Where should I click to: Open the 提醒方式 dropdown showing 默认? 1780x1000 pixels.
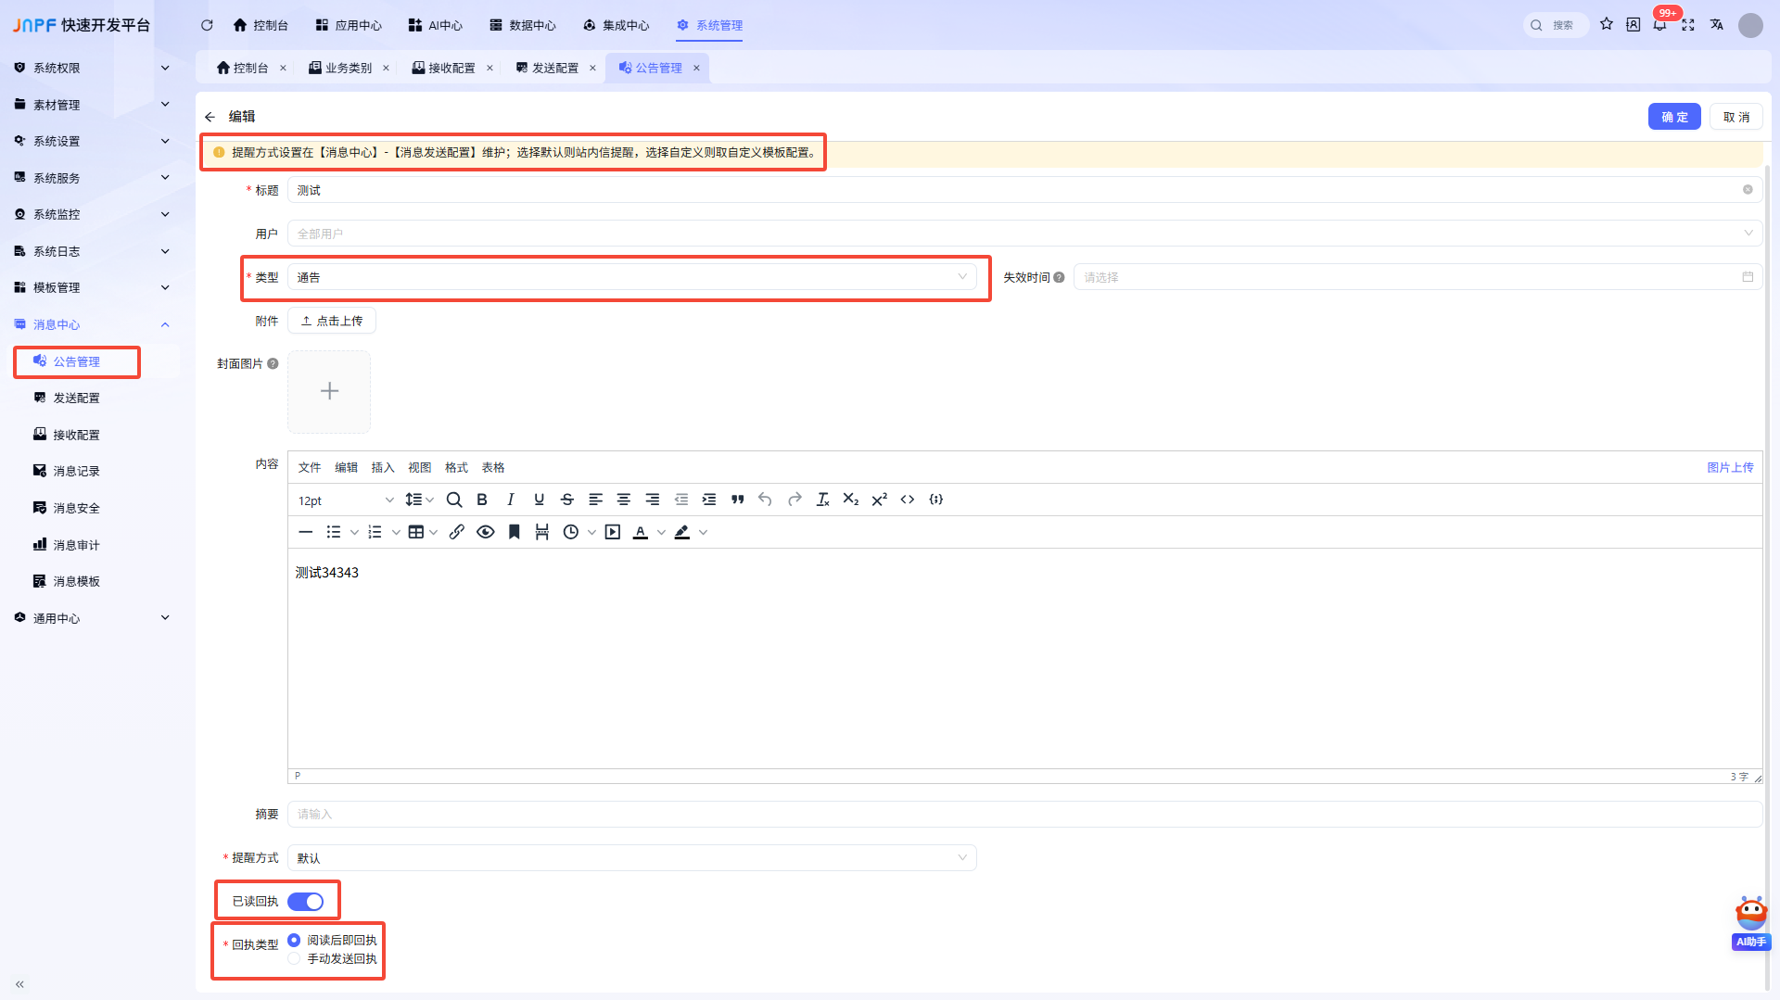click(x=632, y=858)
